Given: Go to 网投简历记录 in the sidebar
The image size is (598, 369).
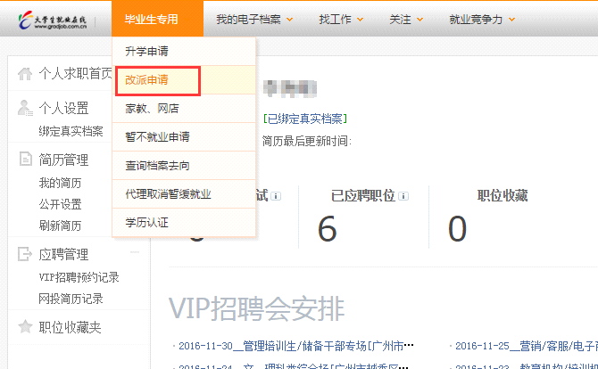Looking at the screenshot, I should pyautogui.click(x=71, y=299).
